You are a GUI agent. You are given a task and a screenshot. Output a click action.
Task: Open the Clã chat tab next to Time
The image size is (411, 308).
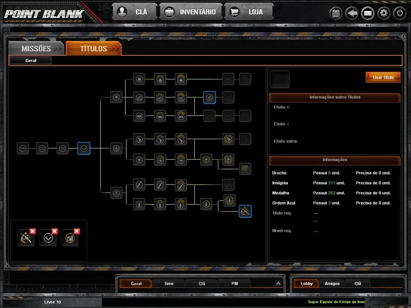201,284
